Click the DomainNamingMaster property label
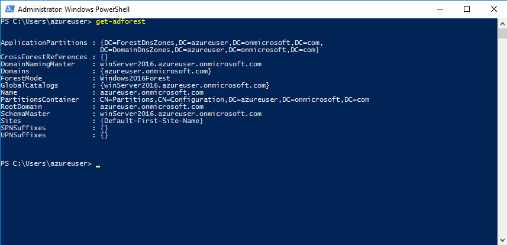 [x=38, y=64]
